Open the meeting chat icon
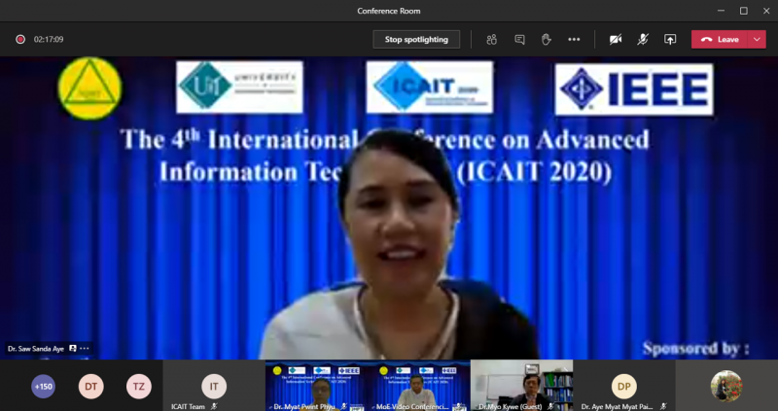Screen dimensions: 778x411 pyautogui.click(x=519, y=39)
